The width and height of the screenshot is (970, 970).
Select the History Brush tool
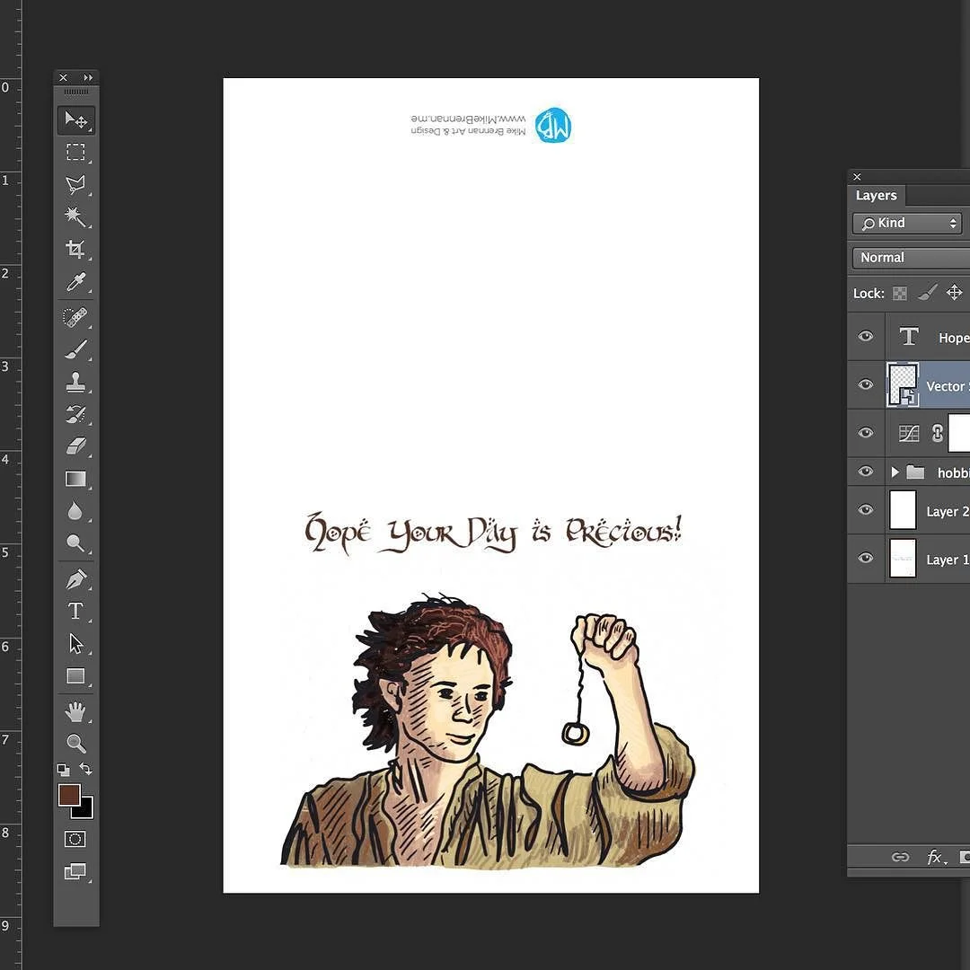click(76, 414)
